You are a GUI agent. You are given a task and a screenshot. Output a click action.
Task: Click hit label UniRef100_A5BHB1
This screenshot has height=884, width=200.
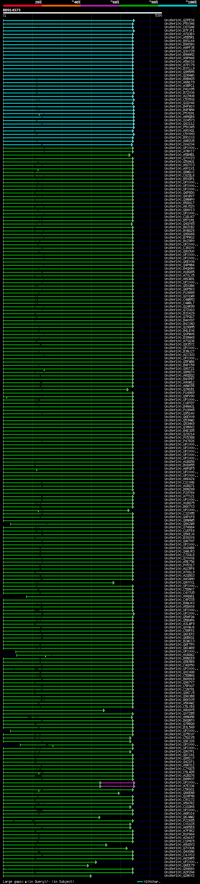coord(179,155)
